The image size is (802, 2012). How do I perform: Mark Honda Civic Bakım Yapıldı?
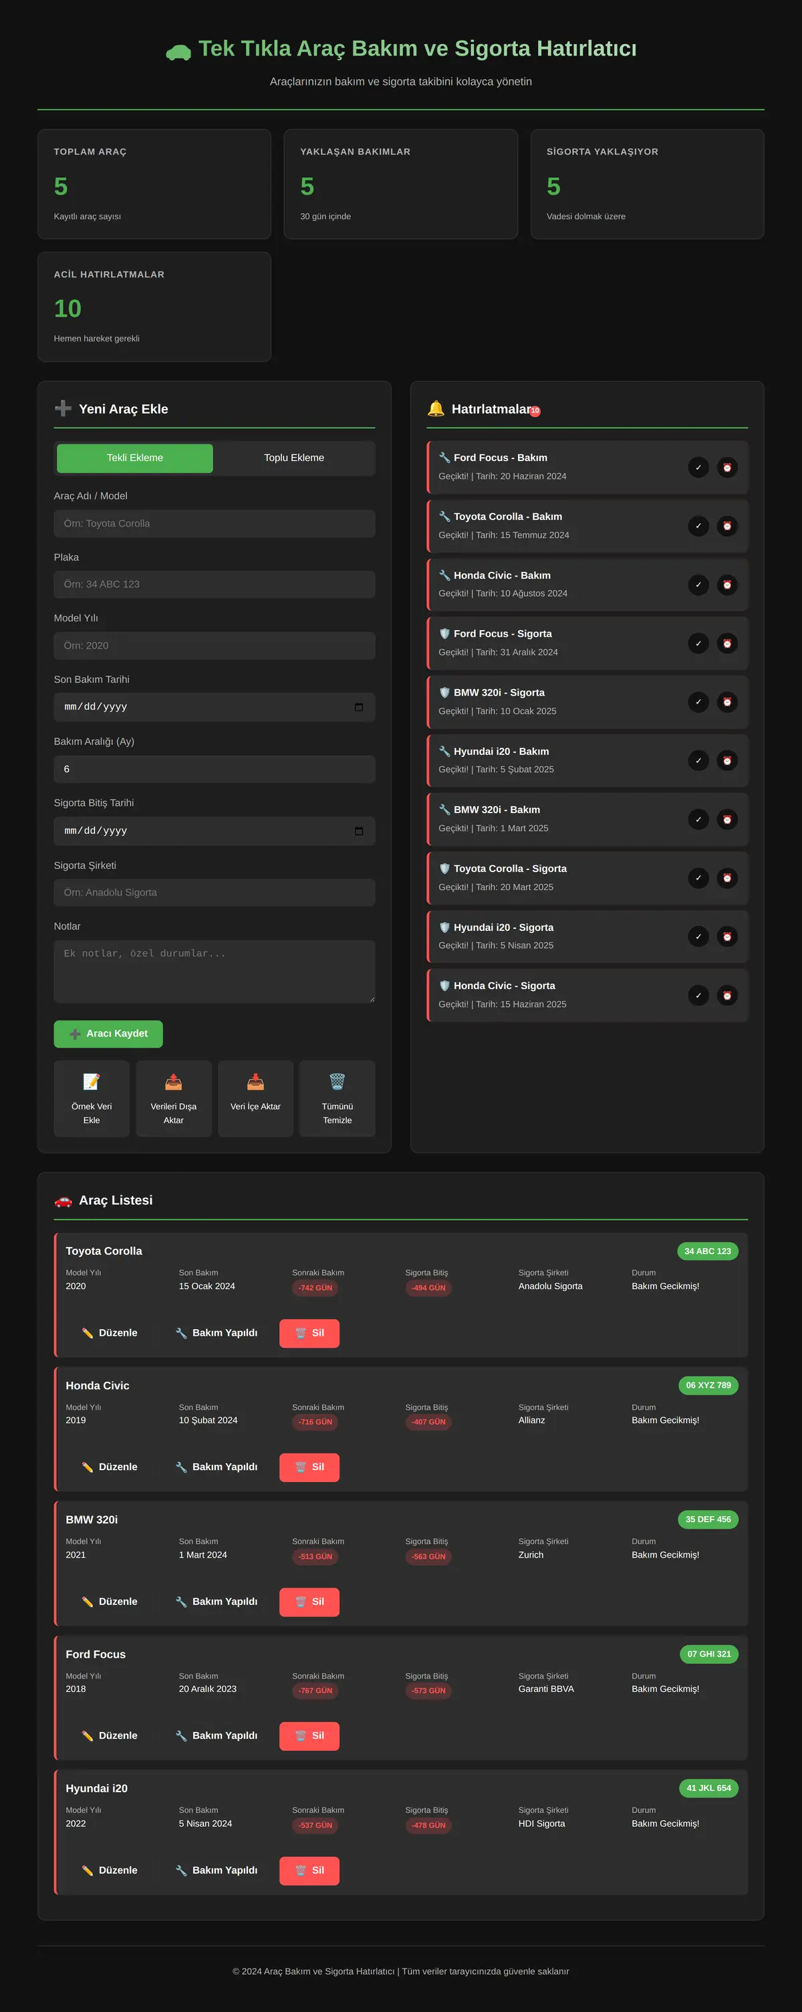(217, 1467)
